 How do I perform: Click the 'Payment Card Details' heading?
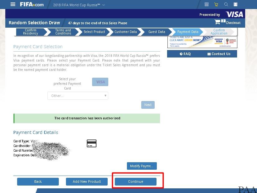pyautogui.click(x=36, y=132)
